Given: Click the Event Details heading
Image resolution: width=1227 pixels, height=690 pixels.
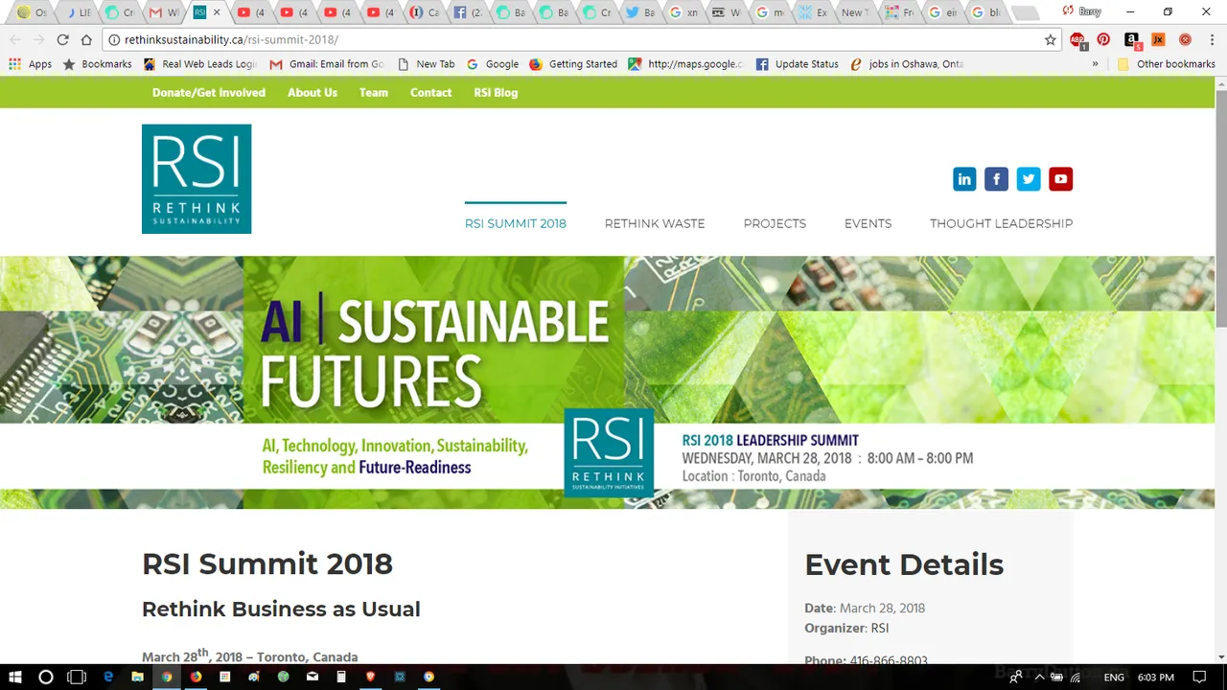Looking at the screenshot, I should (x=904, y=564).
